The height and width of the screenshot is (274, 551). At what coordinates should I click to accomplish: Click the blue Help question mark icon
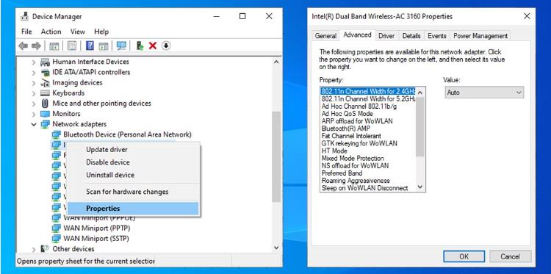90,46
